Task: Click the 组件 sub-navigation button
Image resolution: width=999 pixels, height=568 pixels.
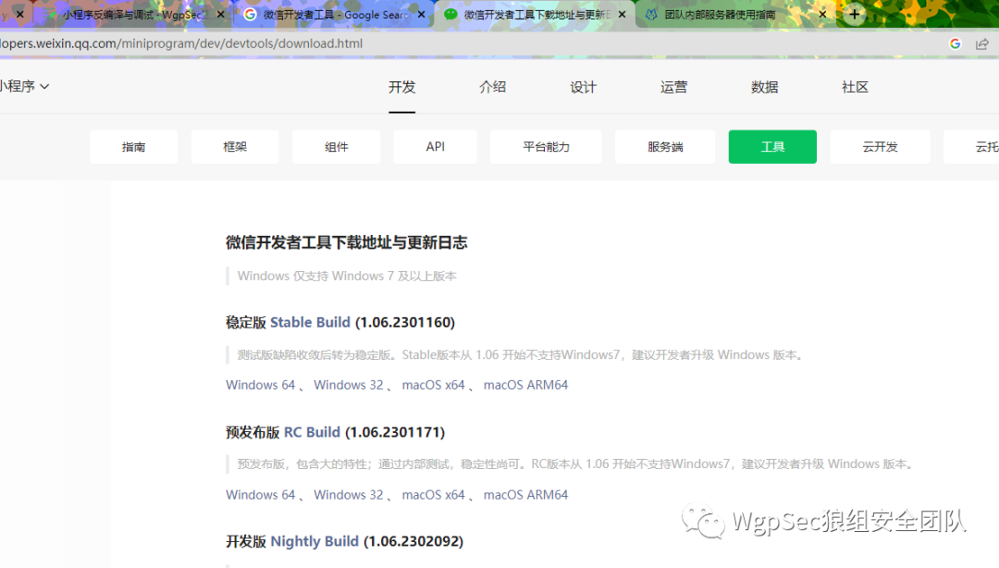Action: [337, 146]
